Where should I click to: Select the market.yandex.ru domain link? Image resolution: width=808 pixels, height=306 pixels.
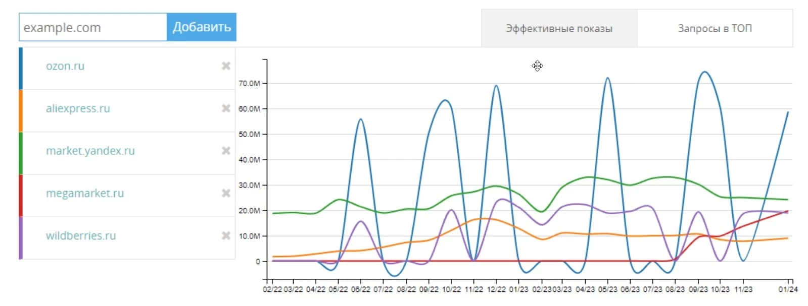pyautogui.click(x=90, y=151)
